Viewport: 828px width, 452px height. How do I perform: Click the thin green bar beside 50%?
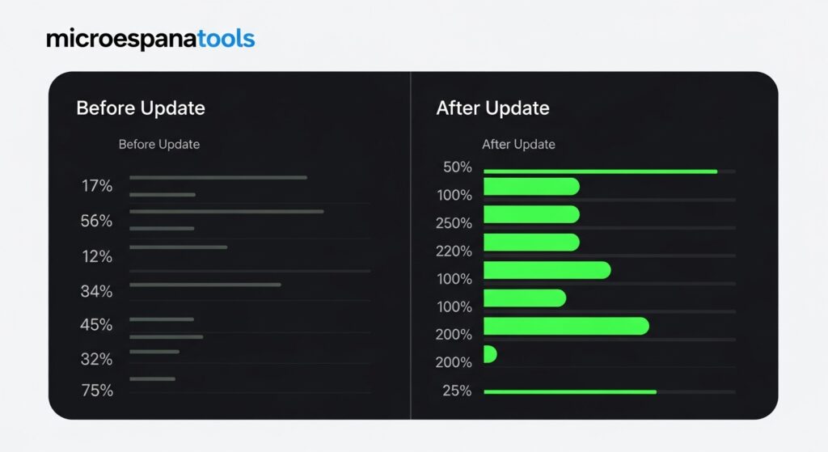coord(600,171)
